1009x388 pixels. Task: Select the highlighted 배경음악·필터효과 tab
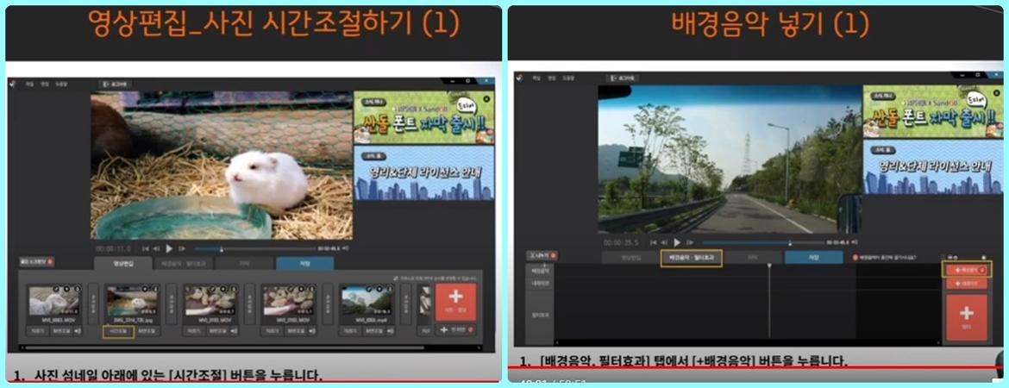690,257
